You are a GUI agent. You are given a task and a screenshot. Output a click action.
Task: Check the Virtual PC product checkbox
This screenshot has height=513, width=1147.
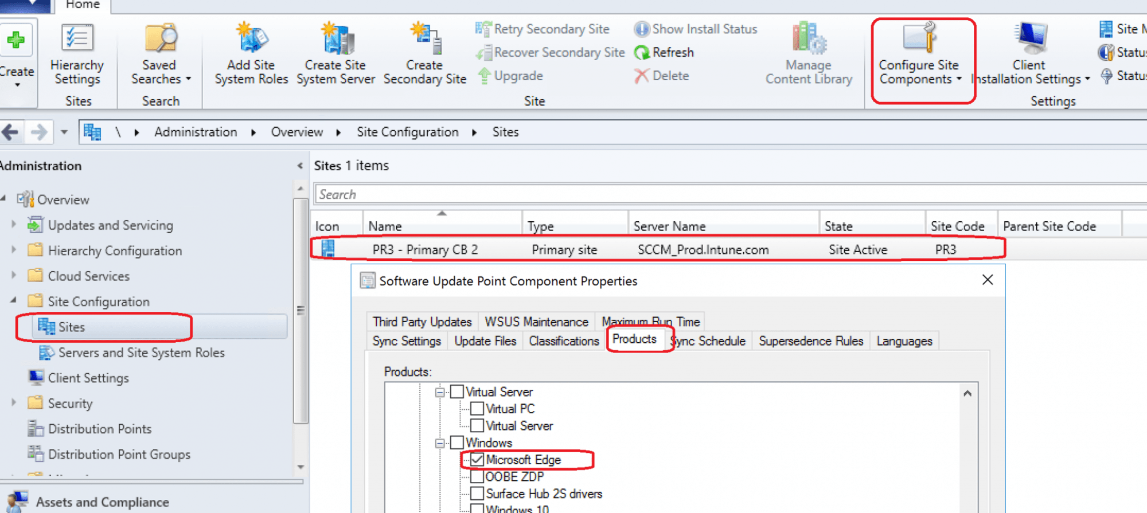point(477,409)
